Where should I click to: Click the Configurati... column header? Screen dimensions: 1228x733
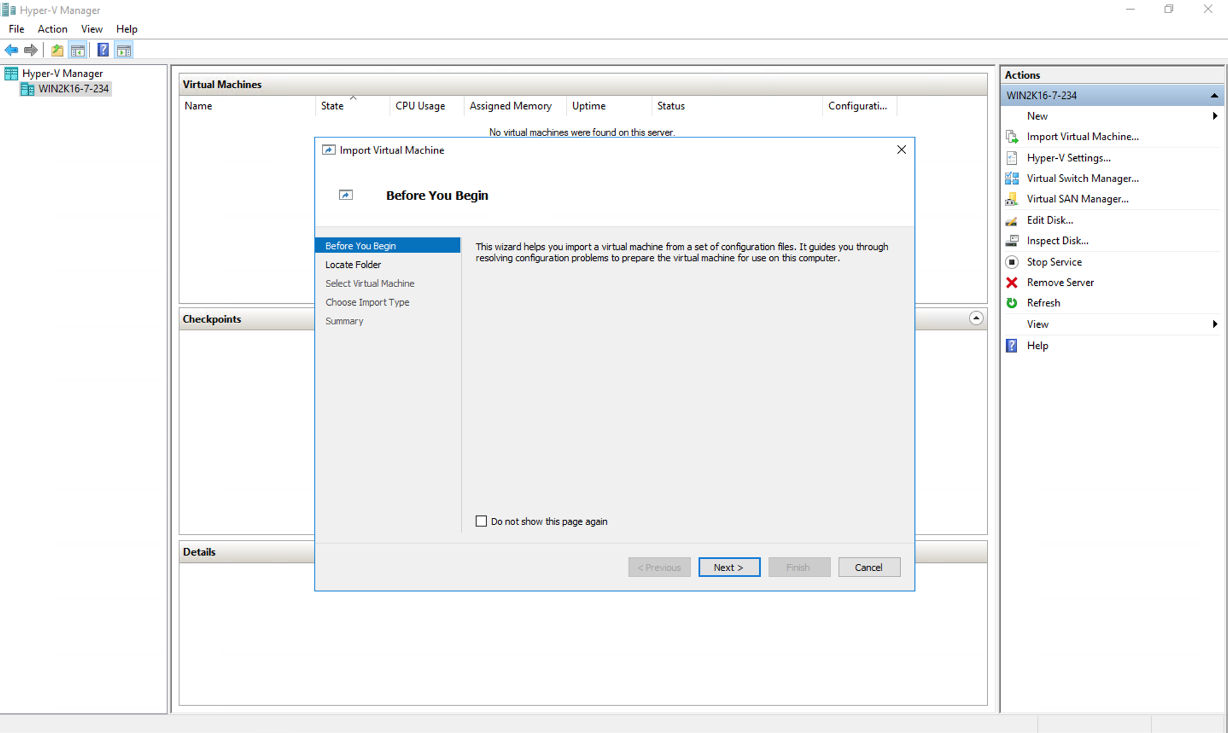tap(859, 106)
